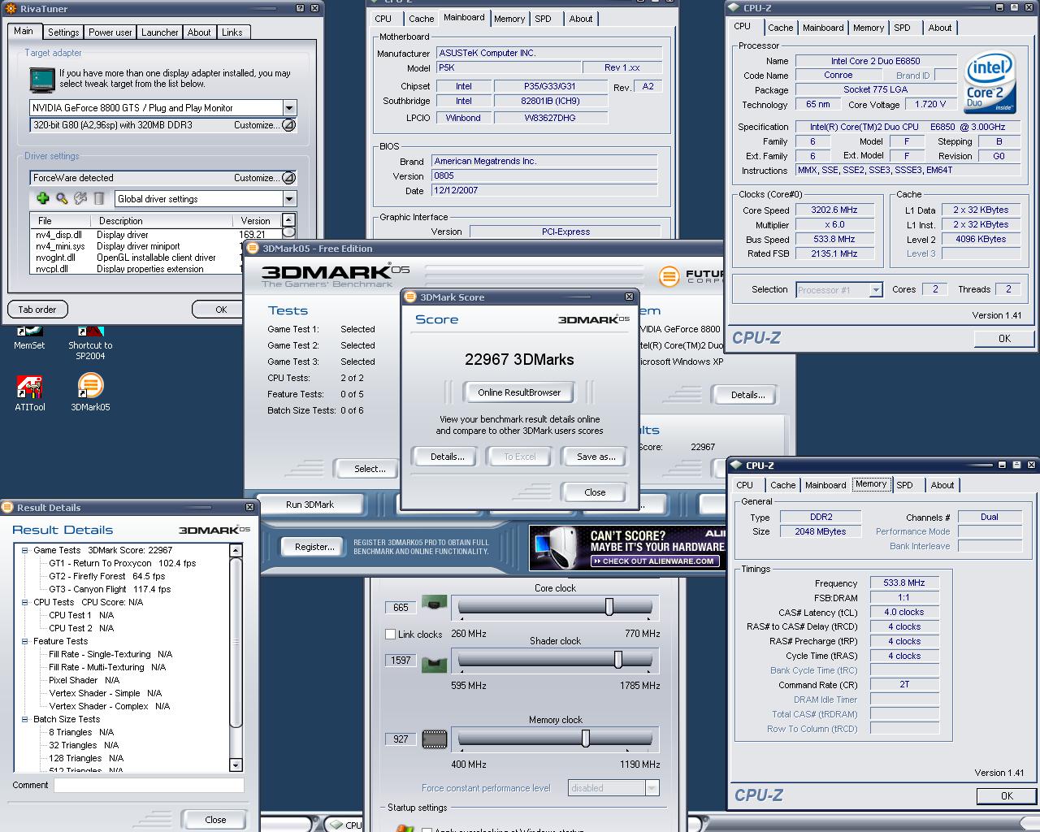Click the trash bin delete icon in RivaTuner
Image resolution: width=1040 pixels, height=832 pixels.
pyautogui.click(x=98, y=198)
